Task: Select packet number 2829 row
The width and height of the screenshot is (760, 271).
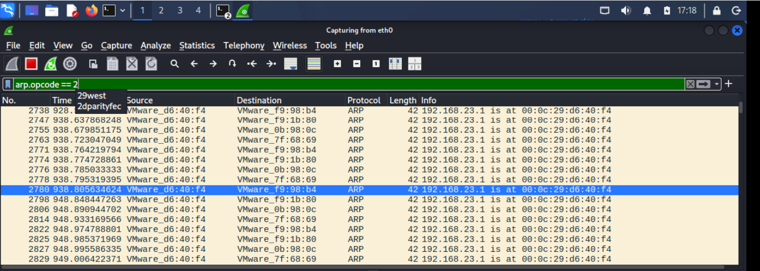Action: [369, 259]
